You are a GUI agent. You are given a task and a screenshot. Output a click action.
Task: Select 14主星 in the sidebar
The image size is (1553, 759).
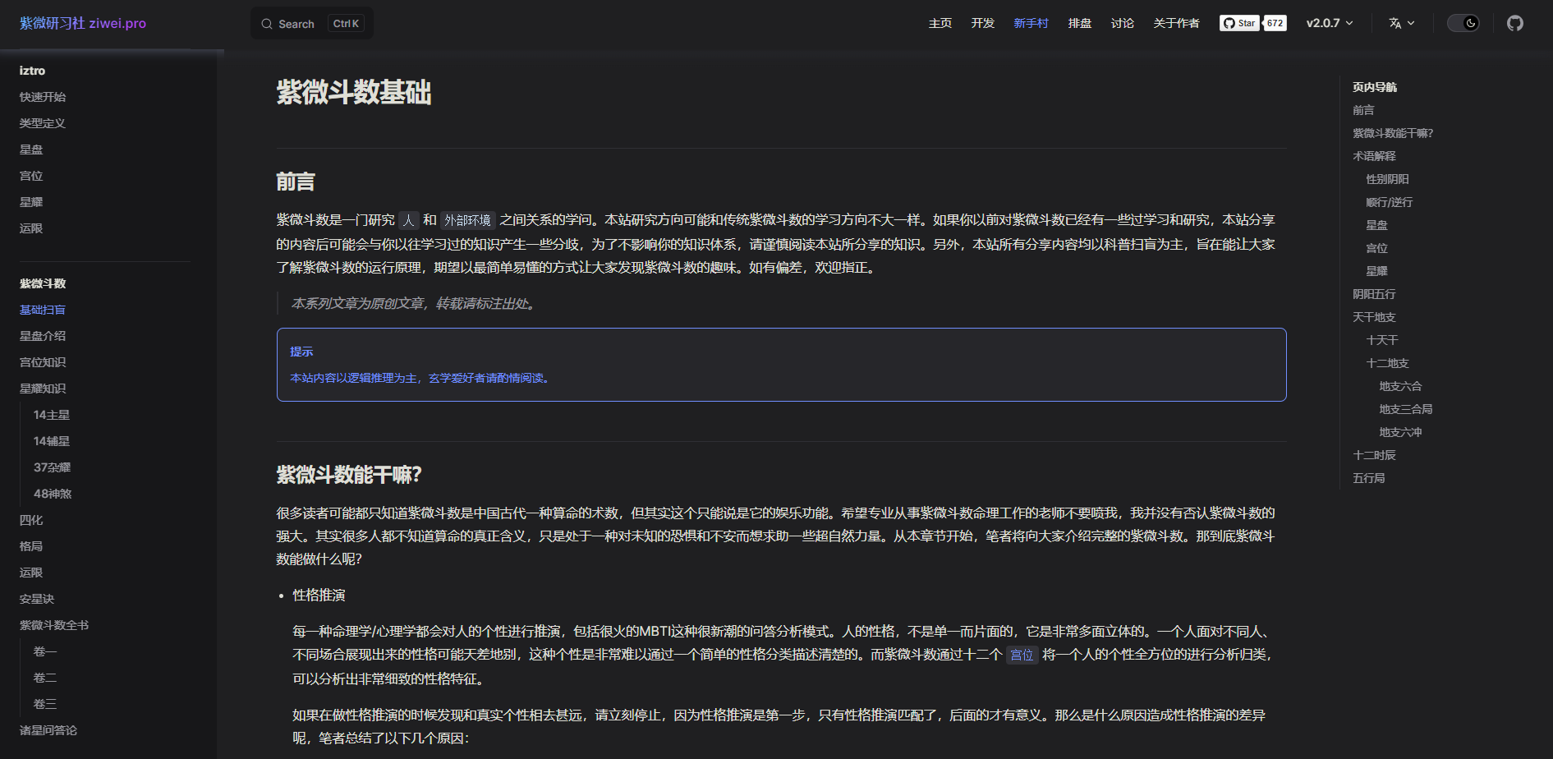click(x=52, y=415)
